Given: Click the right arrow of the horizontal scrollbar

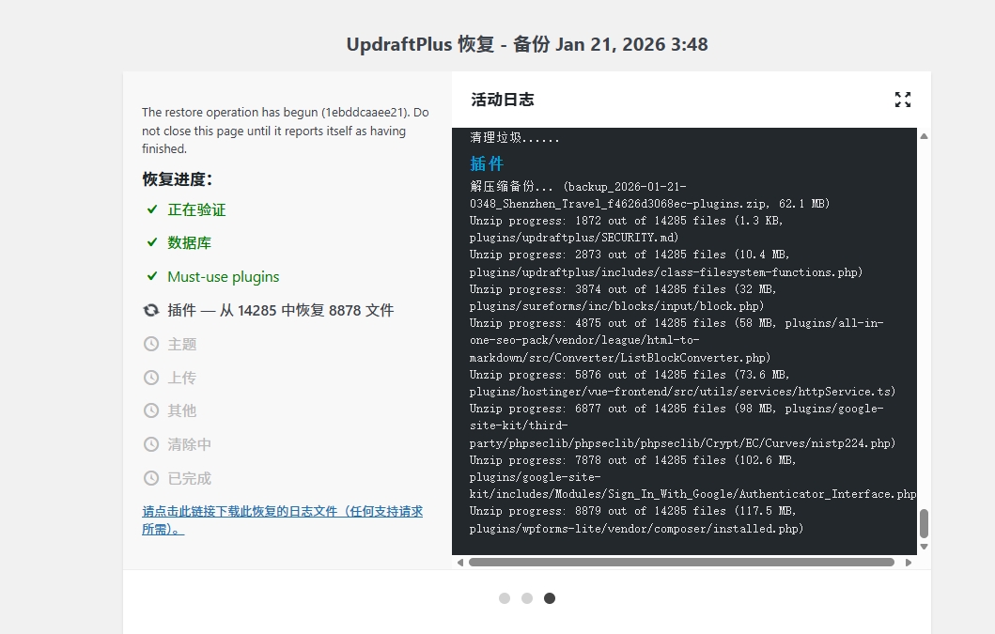Looking at the screenshot, I should pos(908,562).
